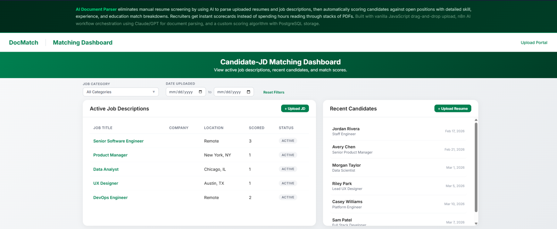Go to DocMatch home logo
The width and height of the screenshot is (557, 229).
click(x=23, y=43)
